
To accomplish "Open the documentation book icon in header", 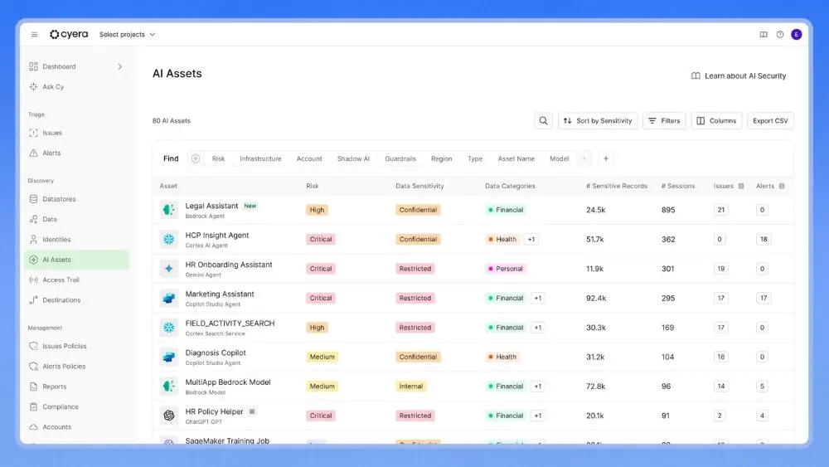I will 764,34.
